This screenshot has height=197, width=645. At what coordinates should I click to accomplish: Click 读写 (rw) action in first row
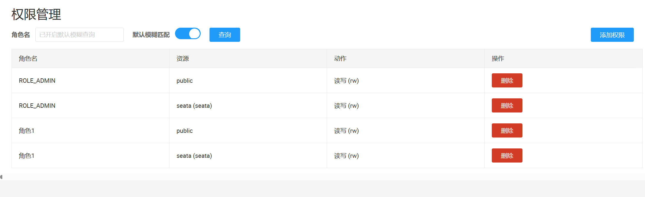(x=346, y=81)
